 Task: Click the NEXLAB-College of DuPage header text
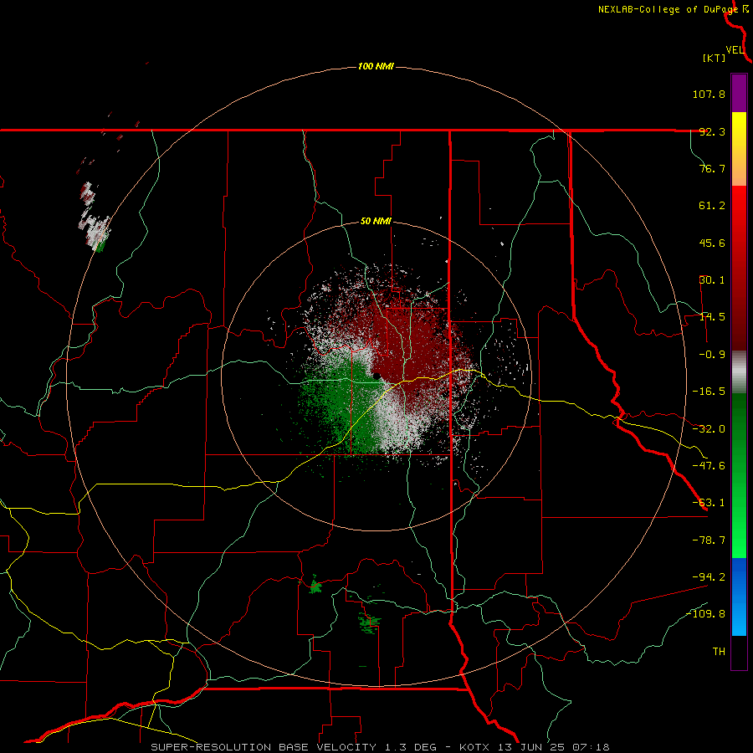pyautogui.click(x=668, y=9)
